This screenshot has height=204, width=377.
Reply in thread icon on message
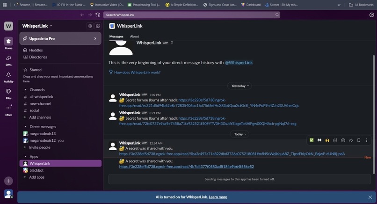coord(343,140)
